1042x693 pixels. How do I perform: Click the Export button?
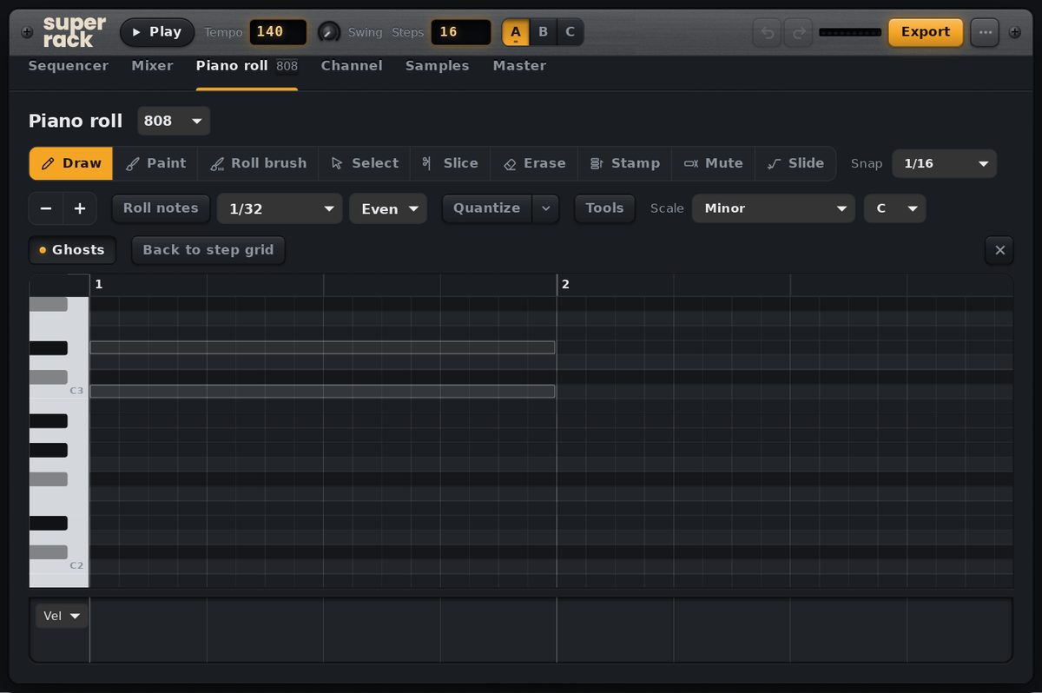926,32
